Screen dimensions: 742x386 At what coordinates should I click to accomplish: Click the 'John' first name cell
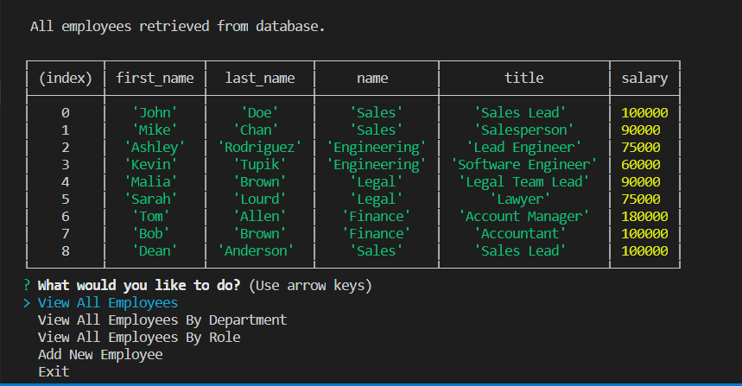point(155,112)
